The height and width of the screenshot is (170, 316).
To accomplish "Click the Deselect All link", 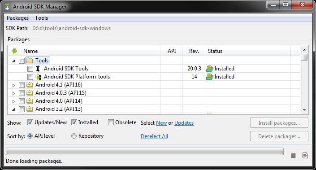I will (x=154, y=136).
